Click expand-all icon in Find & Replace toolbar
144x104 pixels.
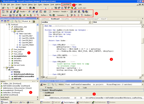[53, 84]
